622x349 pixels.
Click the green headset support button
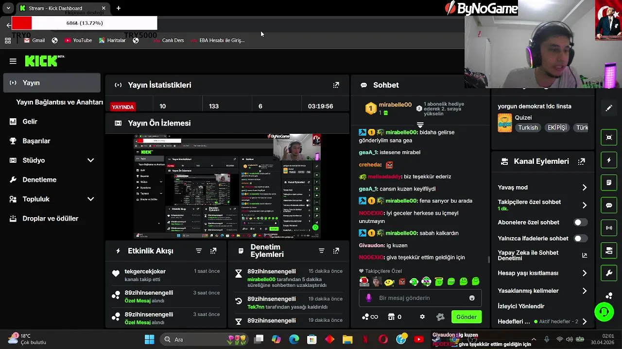click(x=604, y=312)
